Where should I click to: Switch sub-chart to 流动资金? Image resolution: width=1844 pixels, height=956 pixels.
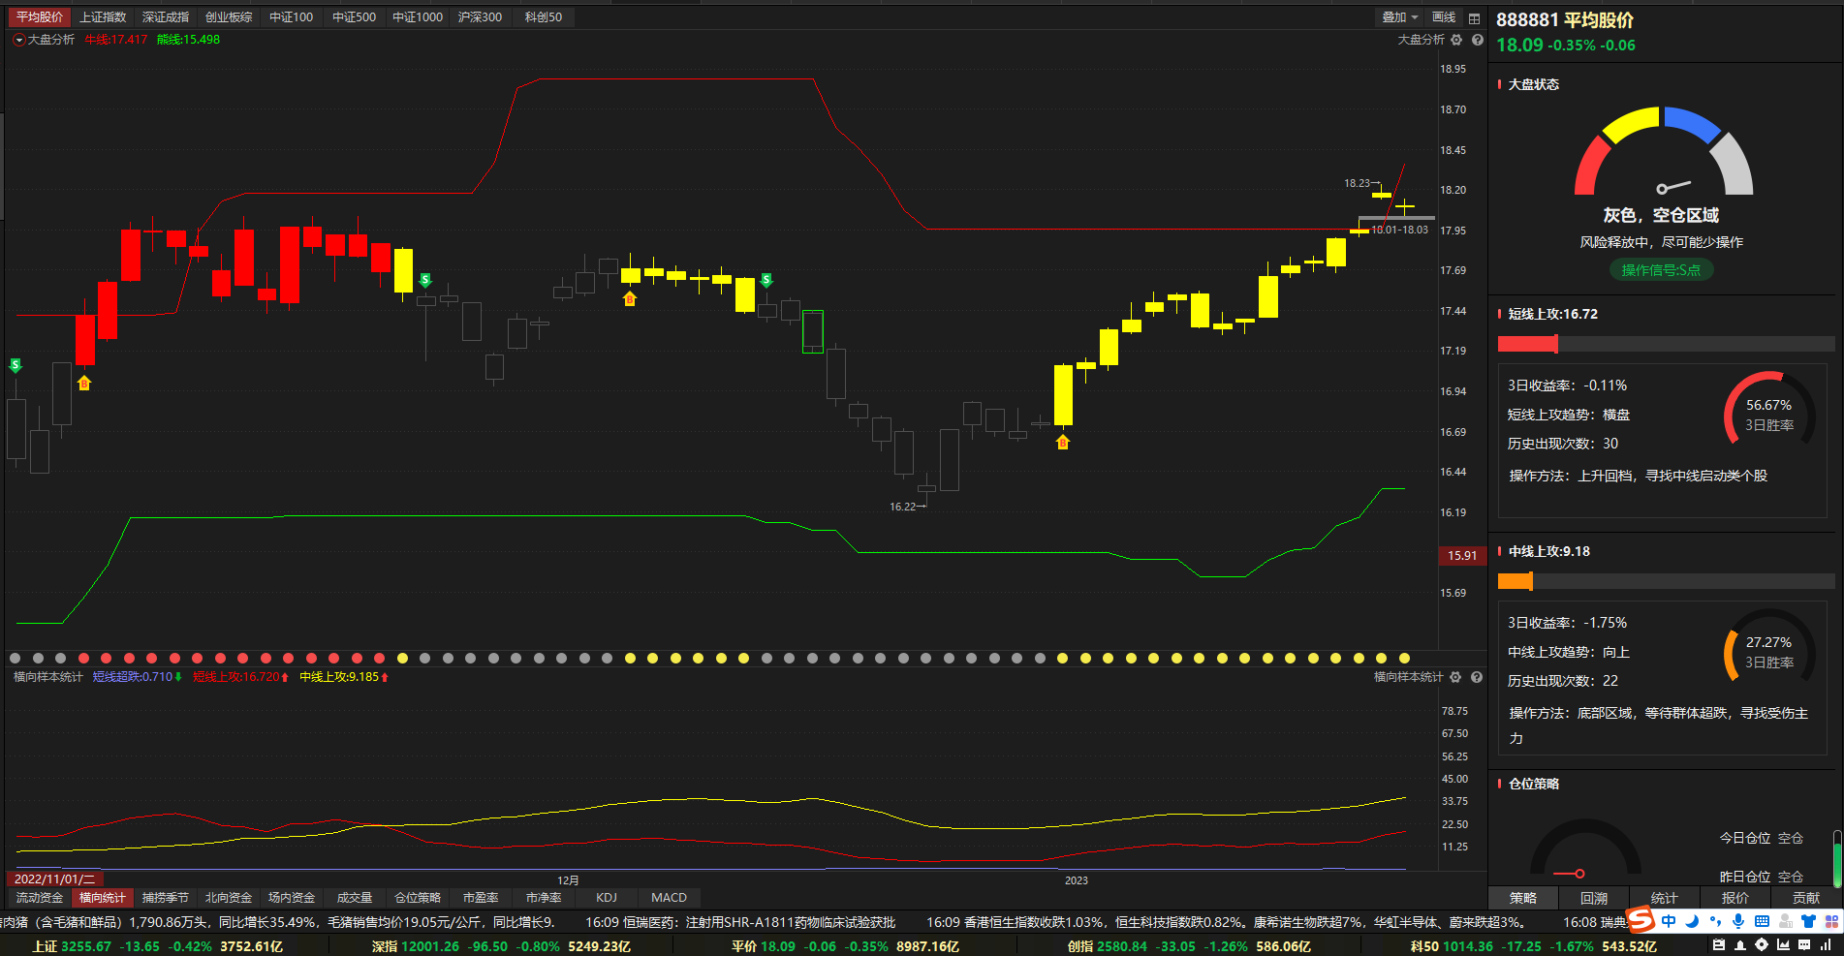click(x=40, y=898)
